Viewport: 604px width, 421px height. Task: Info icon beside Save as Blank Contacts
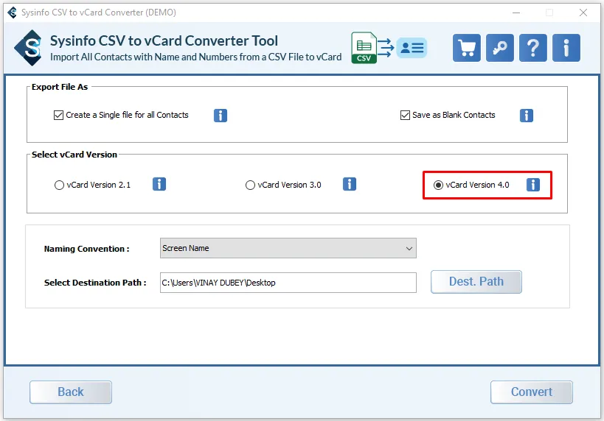[x=526, y=116]
